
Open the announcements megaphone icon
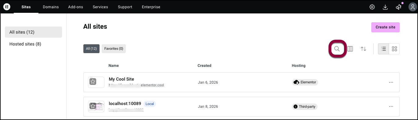pos(398,7)
